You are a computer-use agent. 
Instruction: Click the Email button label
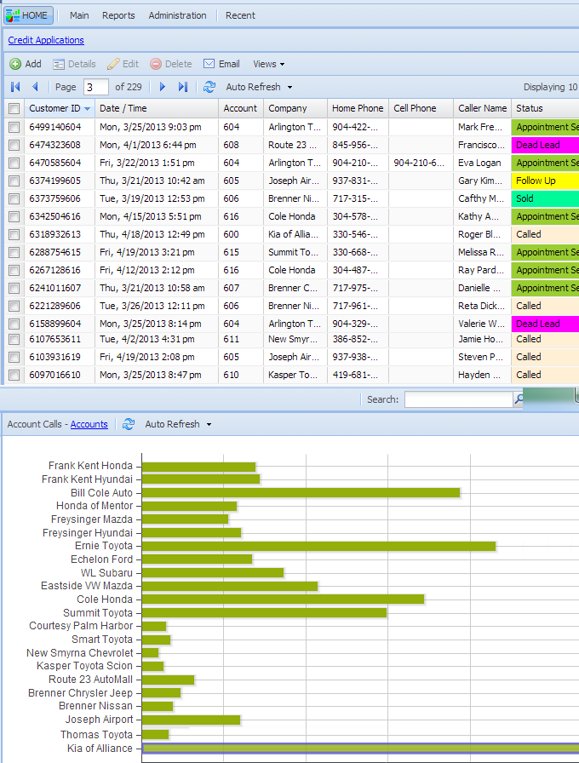point(229,64)
